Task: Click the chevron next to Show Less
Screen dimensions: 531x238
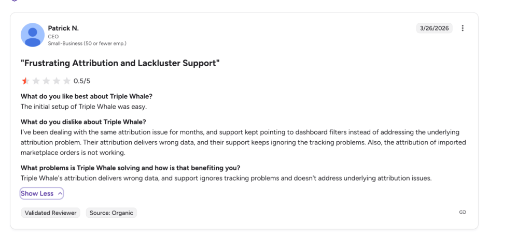Action: [x=60, y=194]
